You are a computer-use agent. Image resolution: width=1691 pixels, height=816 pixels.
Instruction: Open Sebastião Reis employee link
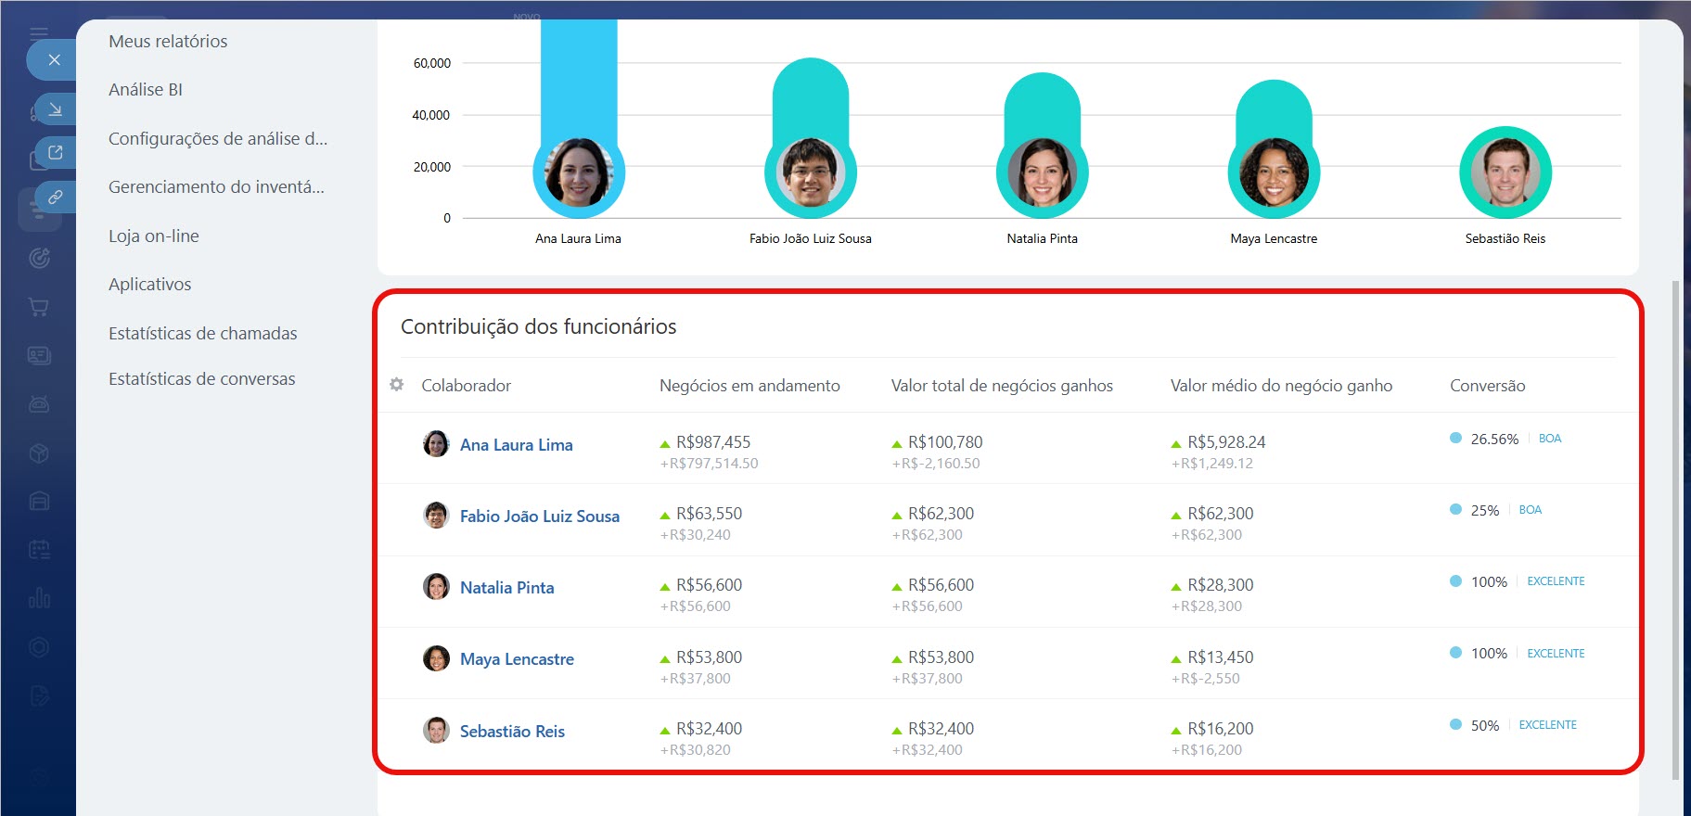coord(512,732)
